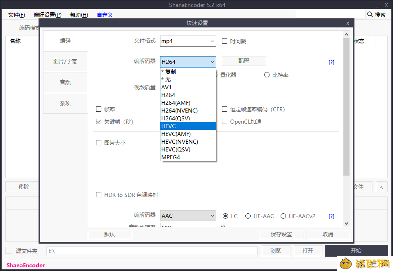Enable OpenCL加速 checkbox
The height and width of the screenshot is (271, 393).
224,122
